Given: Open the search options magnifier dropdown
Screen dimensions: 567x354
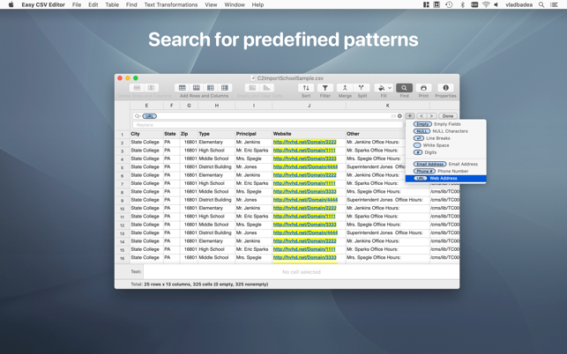Looking at the screenshot, I should pos(138,116).
